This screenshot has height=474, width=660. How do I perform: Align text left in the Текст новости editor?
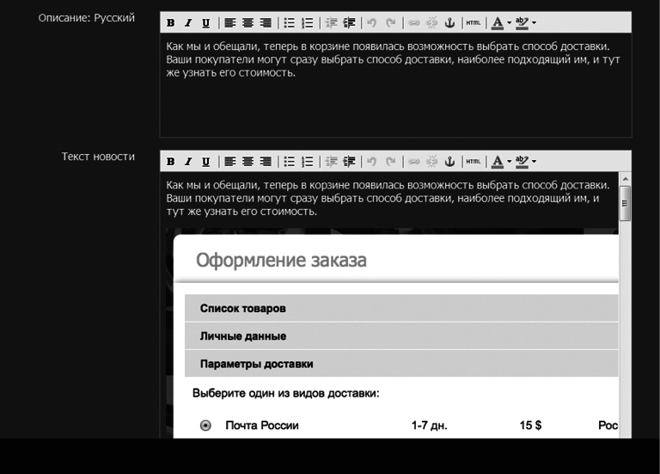point(229,162)
